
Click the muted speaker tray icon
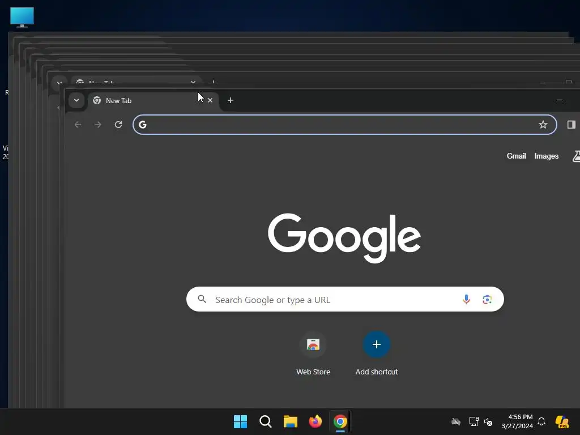(488, 421)
